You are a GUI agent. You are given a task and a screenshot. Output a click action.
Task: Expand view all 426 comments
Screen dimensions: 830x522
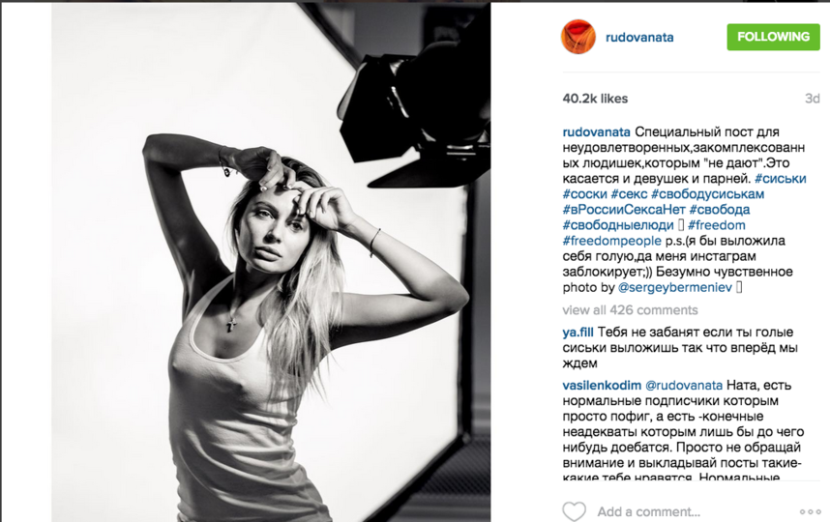(630, 310)
